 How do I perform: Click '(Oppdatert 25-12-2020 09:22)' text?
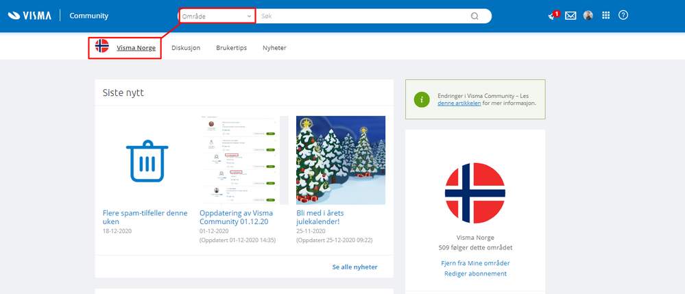334,241
